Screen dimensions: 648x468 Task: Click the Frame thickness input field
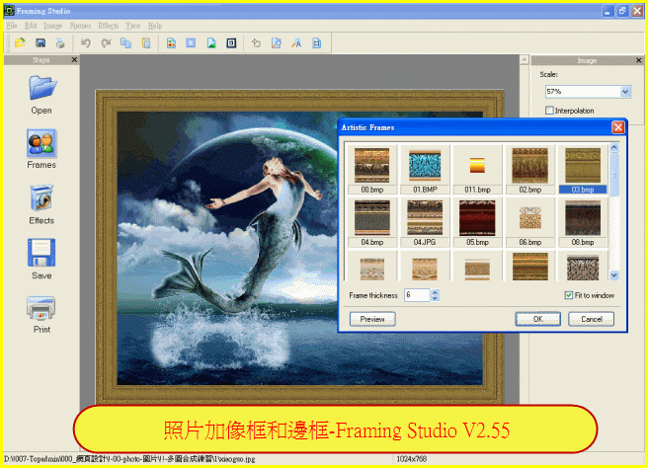415,295
